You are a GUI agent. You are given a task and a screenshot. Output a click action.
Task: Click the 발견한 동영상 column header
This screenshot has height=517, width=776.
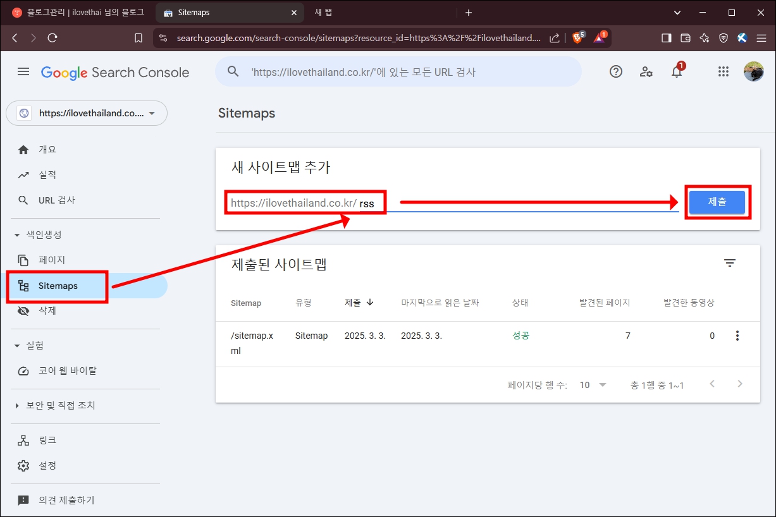tap(689, 303)
